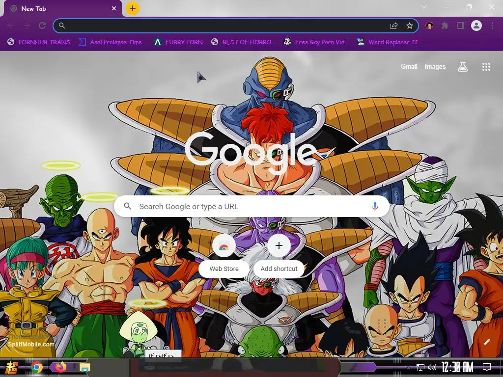503x377 pixels.
Task: Toggle the side panel icon
Action: point(461,26)
